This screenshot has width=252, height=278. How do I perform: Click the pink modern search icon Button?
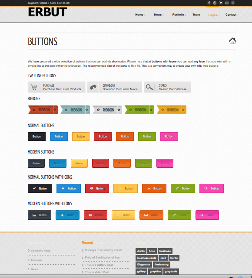pos(207,215)
